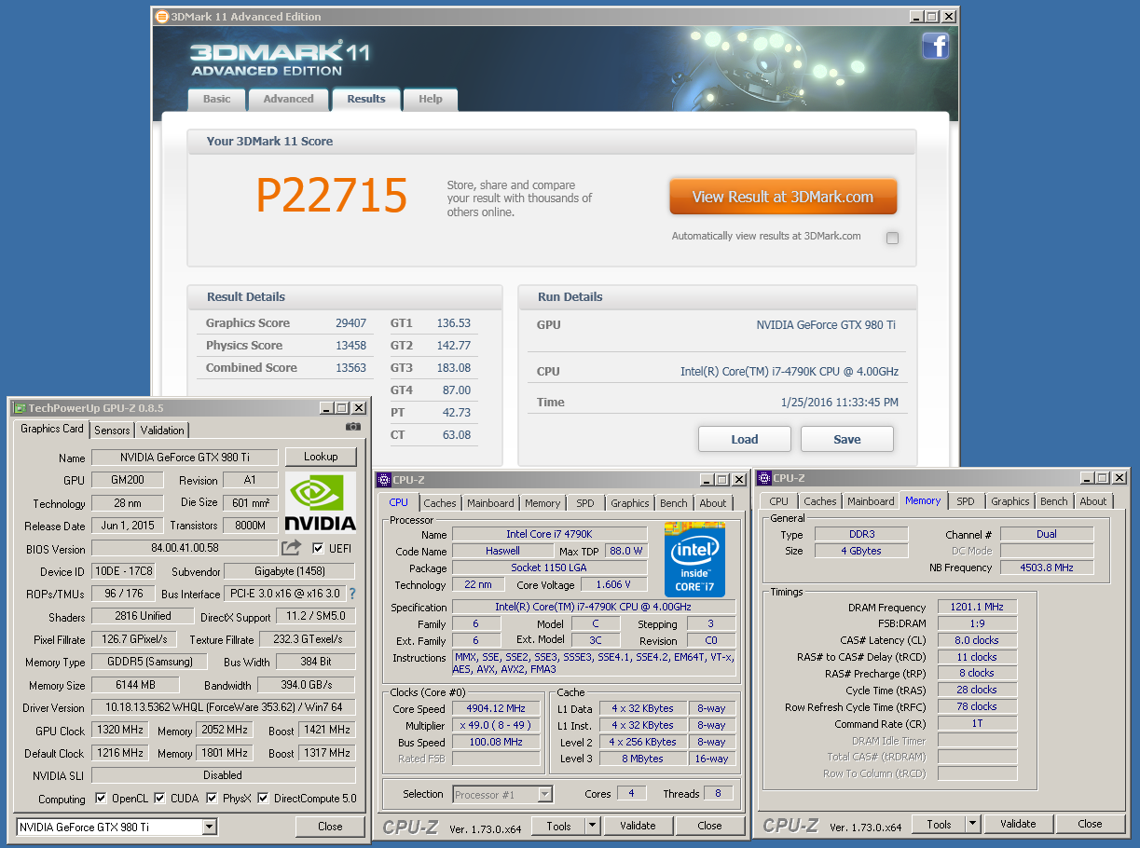1140x848 pixels.
Task: Open Bench tab in CPU-Z CPU window
Action: click(674, 502)
